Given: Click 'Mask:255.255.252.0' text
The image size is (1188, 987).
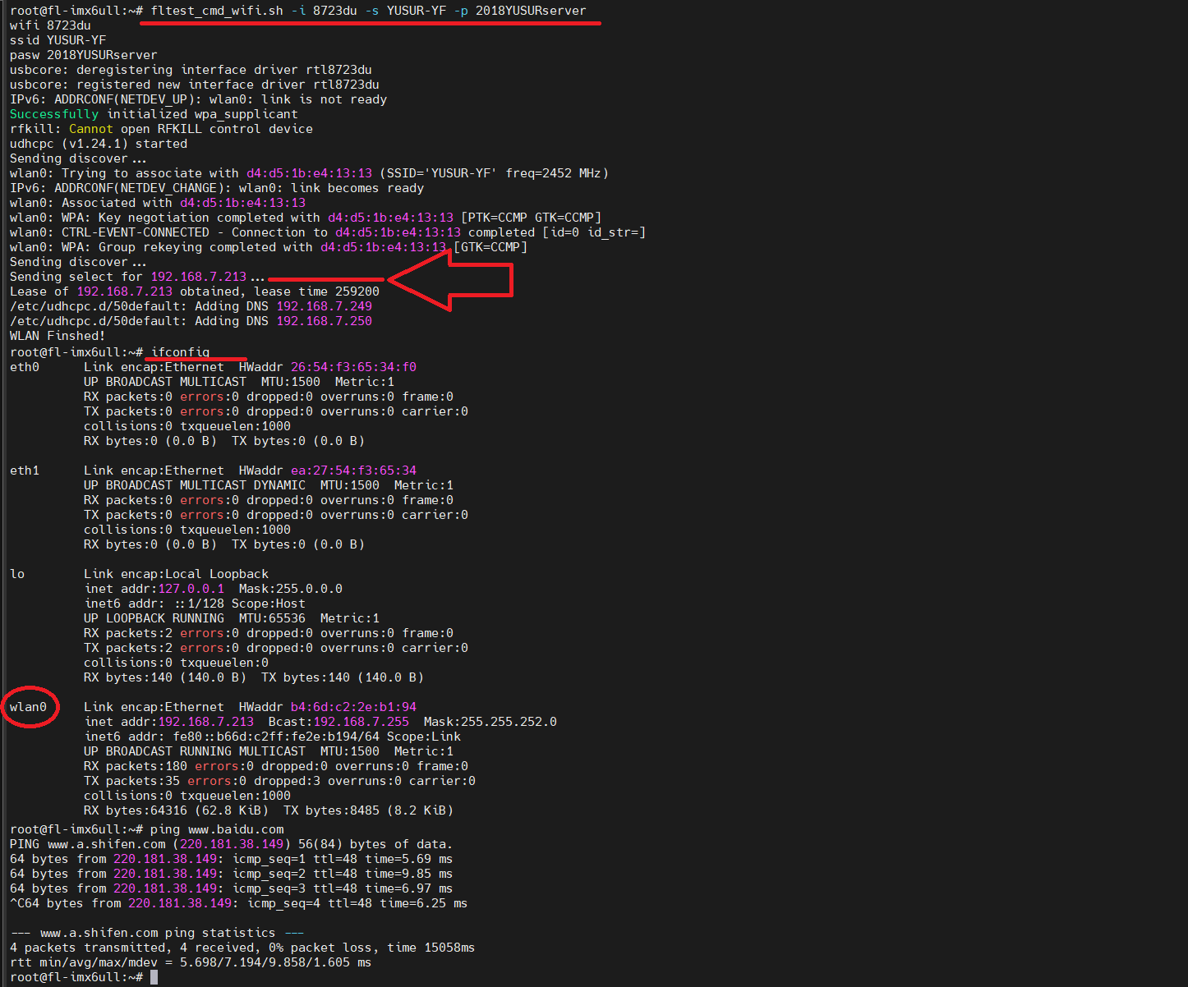Looking at the screenshot, I should (x=490, y=722).
